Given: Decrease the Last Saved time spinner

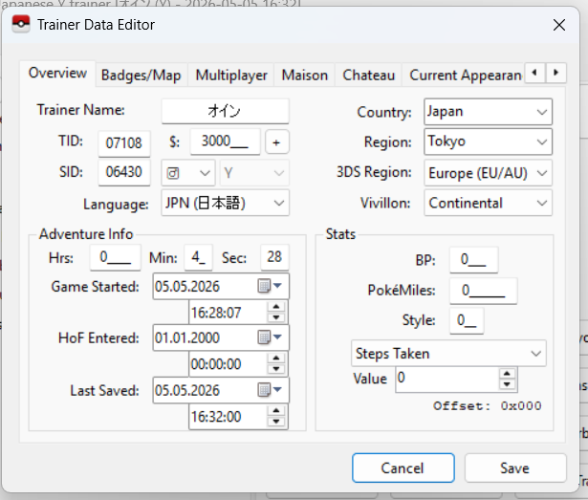Looking at the screenshot, I should point(276,422).
